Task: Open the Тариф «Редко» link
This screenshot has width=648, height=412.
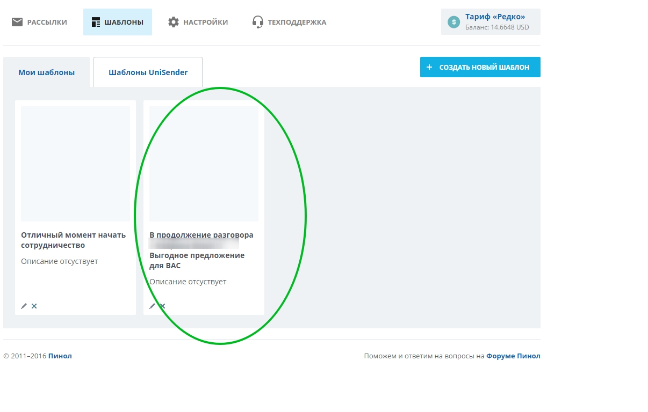Action: (495, 17)
